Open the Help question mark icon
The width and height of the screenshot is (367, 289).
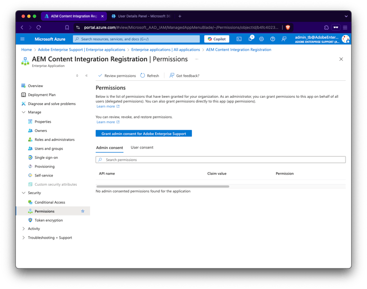pos(273,39)
